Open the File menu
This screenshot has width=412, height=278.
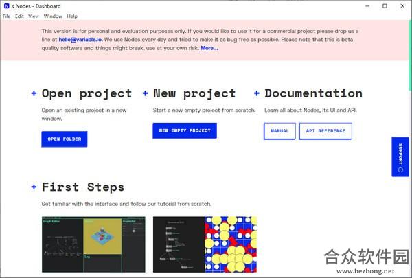[x=7, y=16]
